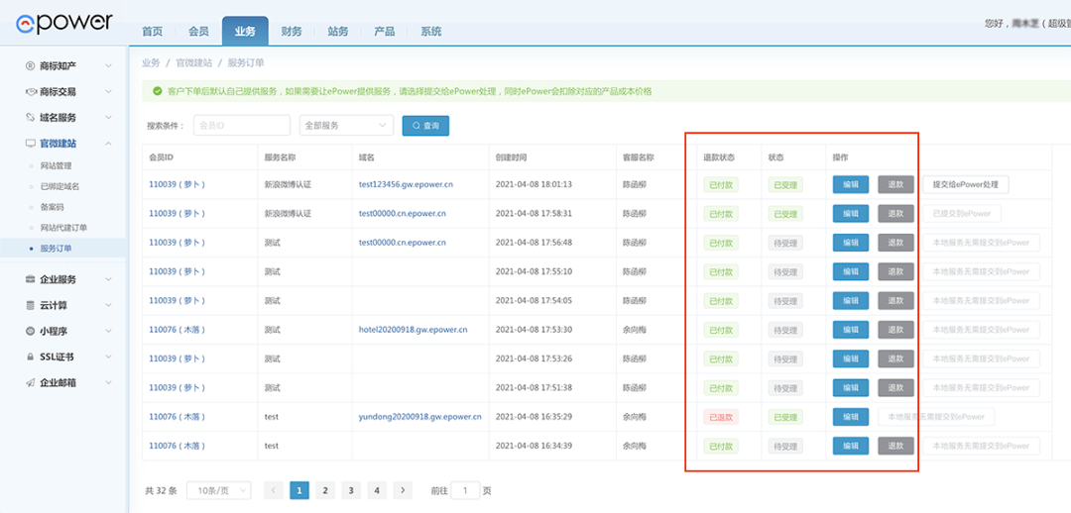
Task: Open the 10条/页 page size dropdown
Action: pyautogui.click(x=223, y=490)
